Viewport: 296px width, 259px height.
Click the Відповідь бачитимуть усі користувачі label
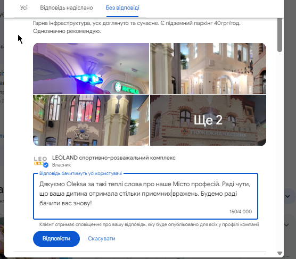pyautogui.click(x=80, y=173)
